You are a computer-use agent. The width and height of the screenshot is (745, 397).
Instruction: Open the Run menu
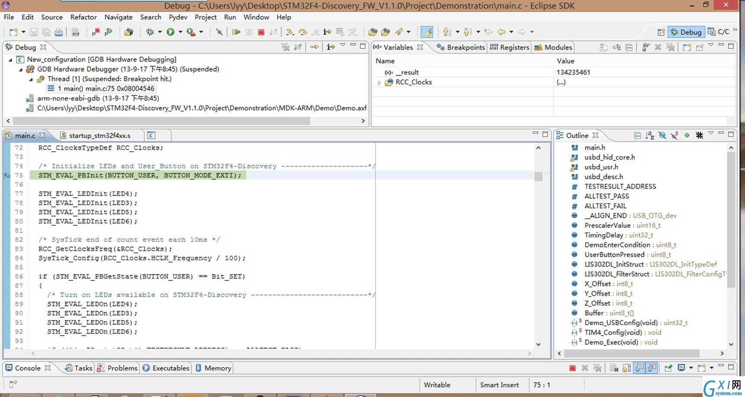click(230, 17)
